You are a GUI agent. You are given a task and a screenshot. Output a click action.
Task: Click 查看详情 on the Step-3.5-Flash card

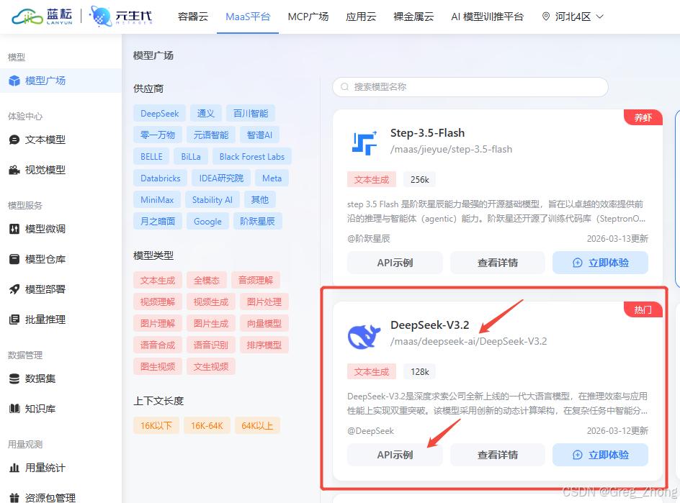click(498, 263)
